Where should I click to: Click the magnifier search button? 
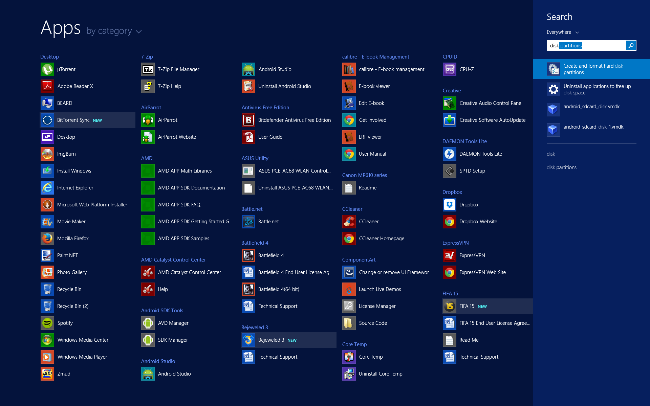click(x=631, y=45)
